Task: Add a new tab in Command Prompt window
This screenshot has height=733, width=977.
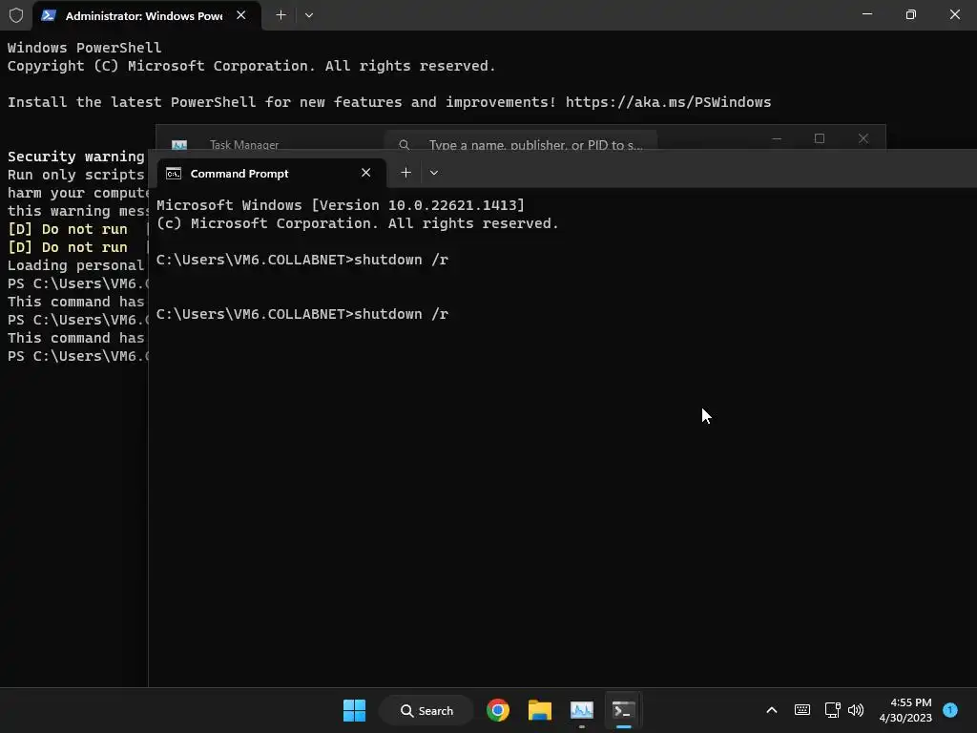Action: (x=405, y=173)
